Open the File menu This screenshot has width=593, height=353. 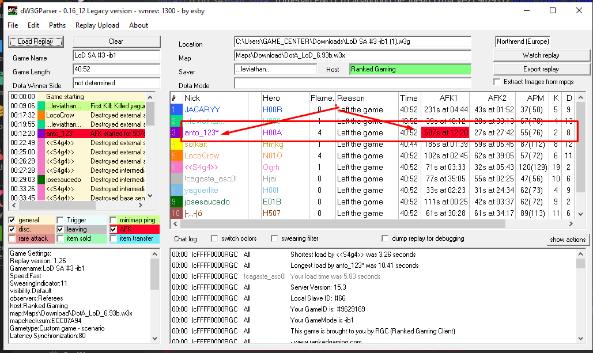13,25
